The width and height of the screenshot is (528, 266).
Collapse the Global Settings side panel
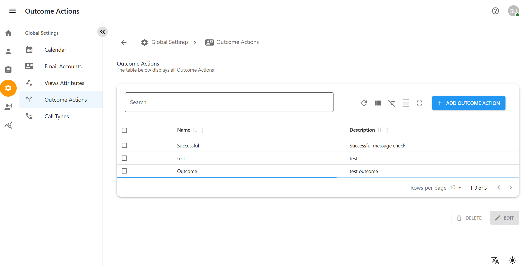[103, 32]
